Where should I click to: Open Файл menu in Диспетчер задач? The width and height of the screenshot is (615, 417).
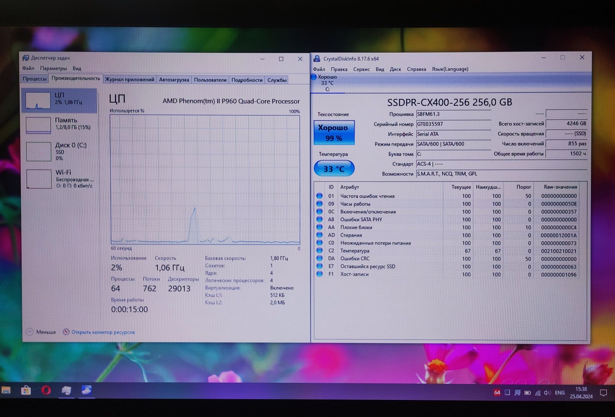click(x=28, y=68)
